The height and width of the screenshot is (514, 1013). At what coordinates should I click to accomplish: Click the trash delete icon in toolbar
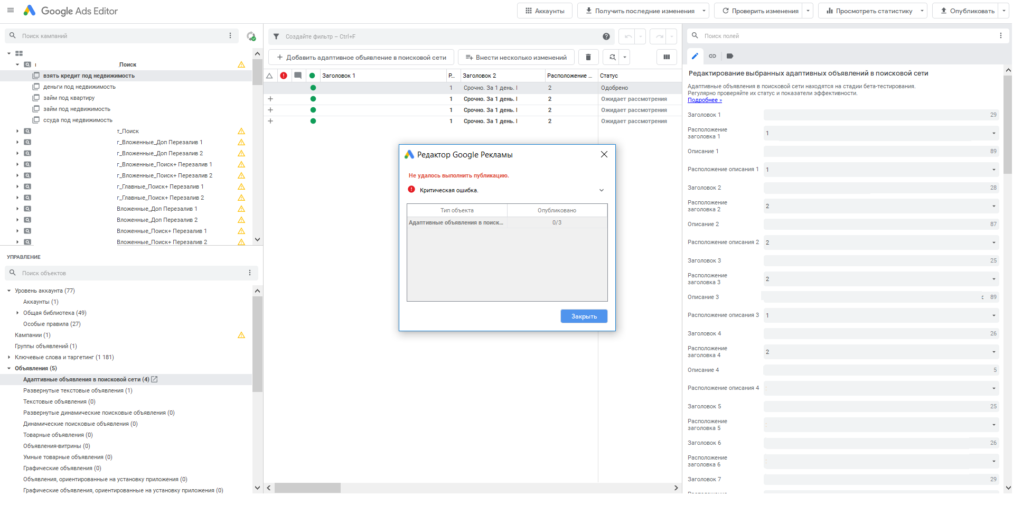coord(588,57)
